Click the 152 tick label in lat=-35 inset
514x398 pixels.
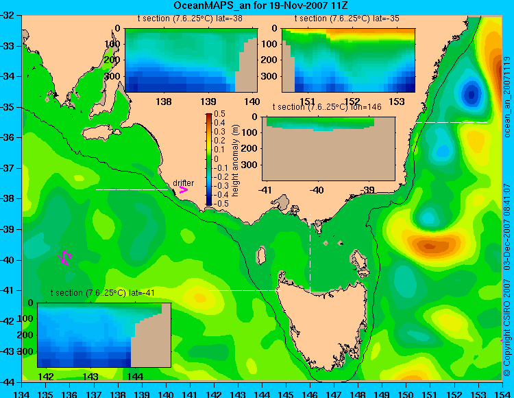point(352,102)
